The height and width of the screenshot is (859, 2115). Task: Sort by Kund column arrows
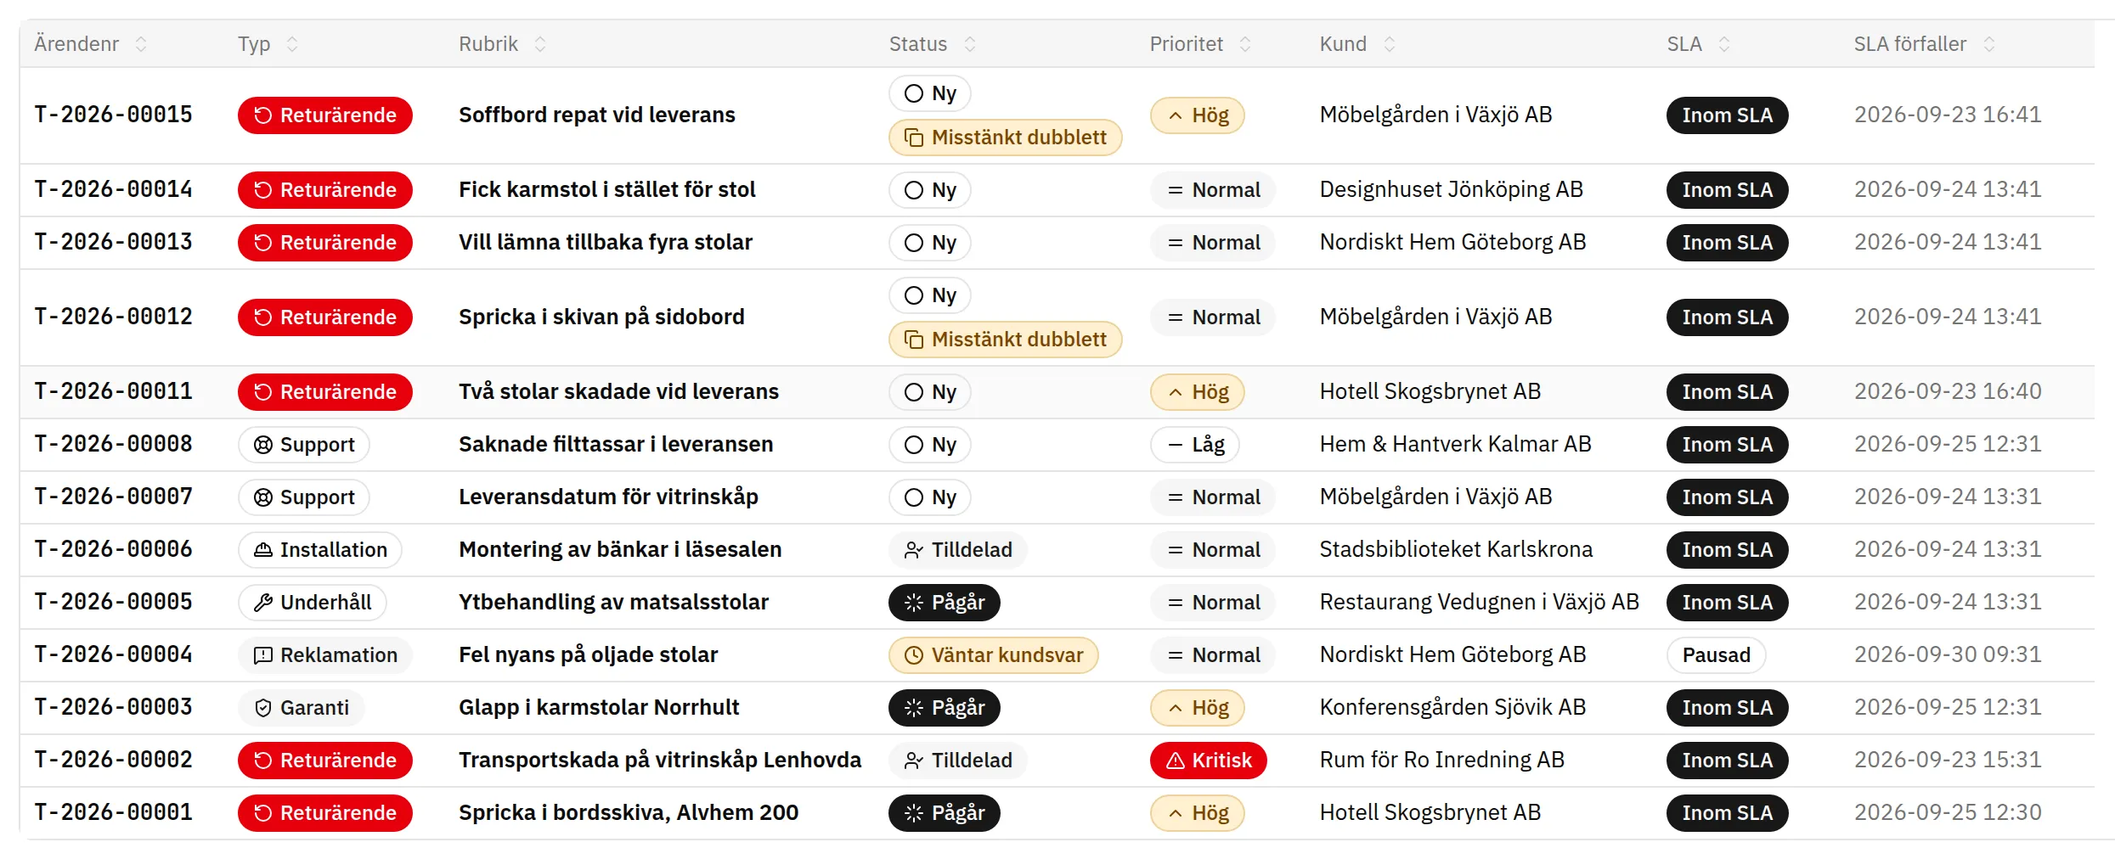coord(1390,44)
